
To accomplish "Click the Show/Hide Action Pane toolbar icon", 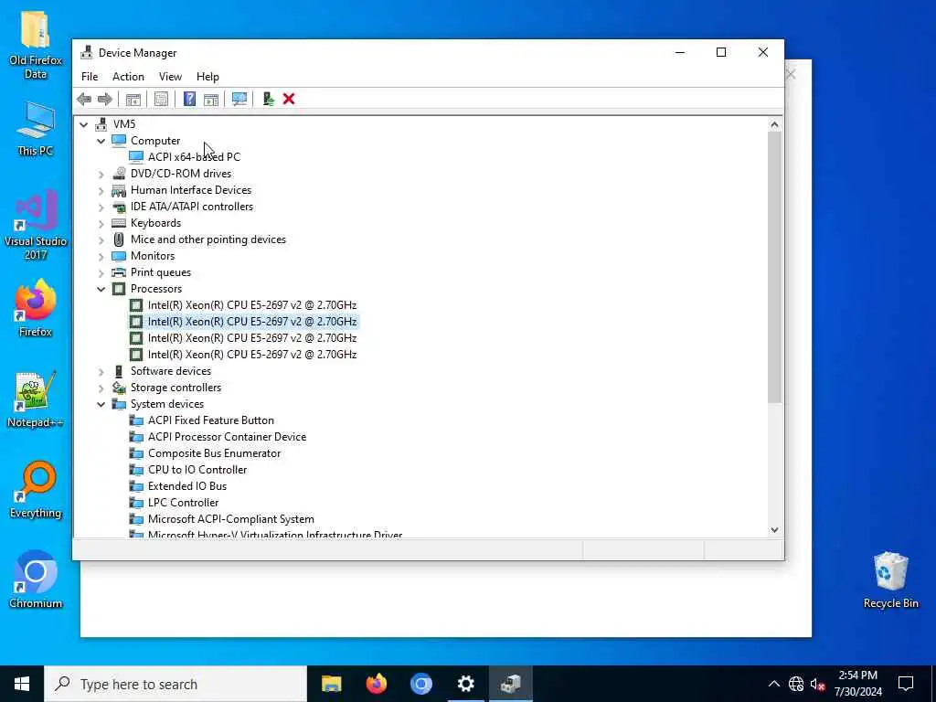I will click(211, 99).
